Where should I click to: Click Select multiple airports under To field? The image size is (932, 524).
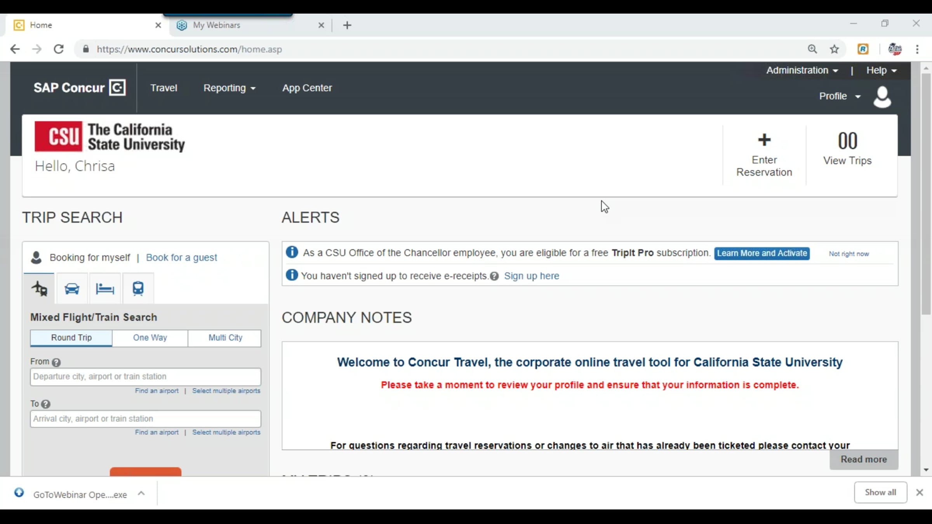coord(226,432)
